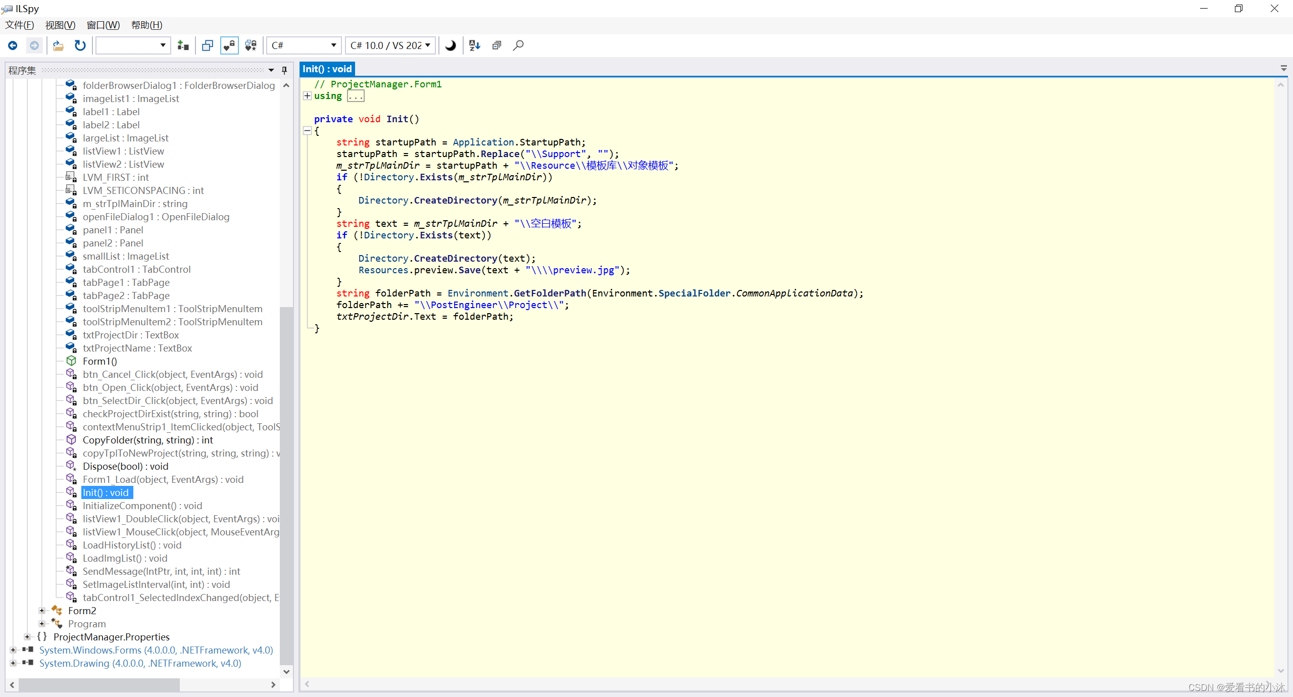Select the Init() : void document tab
Image resolution: width=1293 pixels, height=697 pixels.
(327, 69)
